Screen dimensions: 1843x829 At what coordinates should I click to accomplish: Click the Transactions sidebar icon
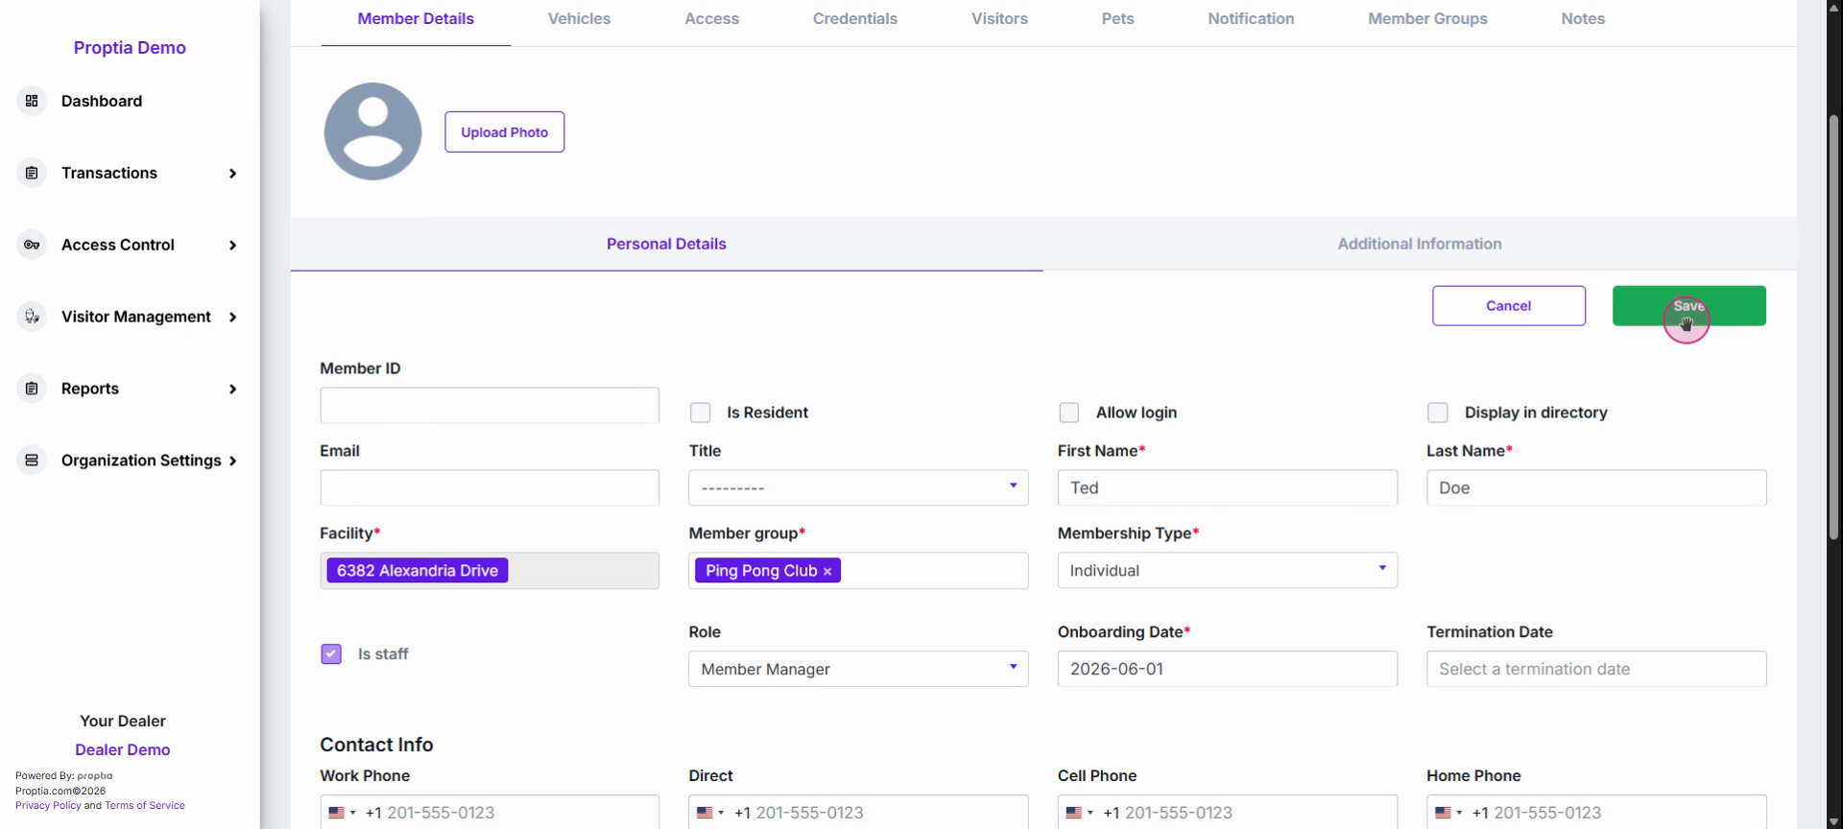(32, 173)
